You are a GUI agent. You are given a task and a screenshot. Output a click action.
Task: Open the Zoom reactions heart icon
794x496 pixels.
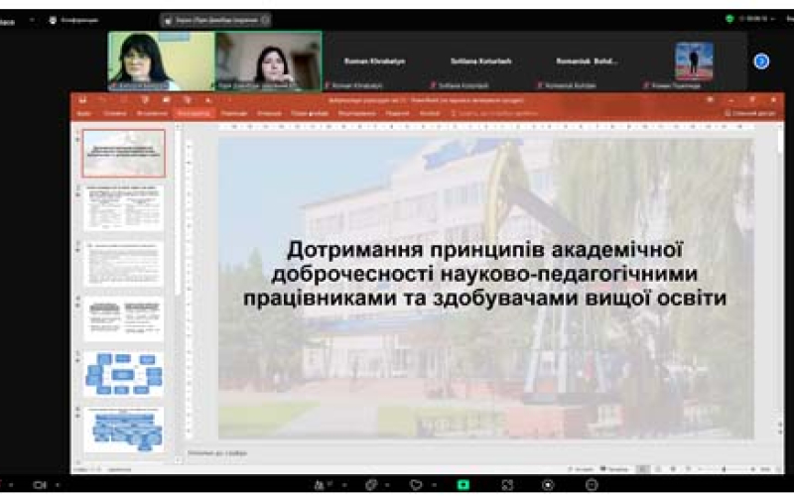pyautogui.click(x=416, y=485)
